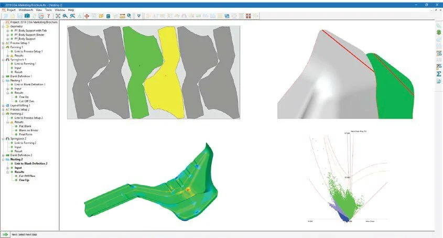Click the green blank in the nesting layout
The width and height of the screenshot is (443, 238).
[143, 72]
